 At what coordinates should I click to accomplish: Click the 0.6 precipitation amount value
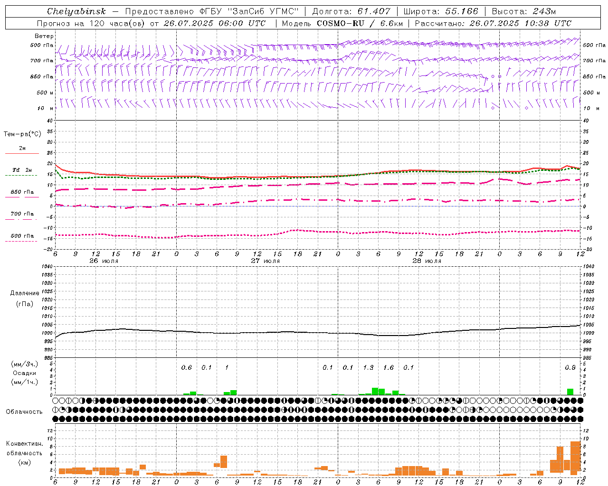click(x=187, y=367)
